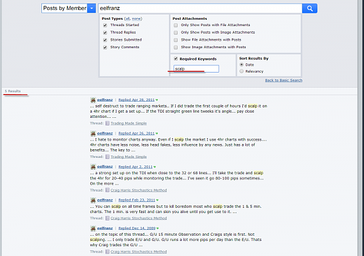Image resolution: width=364 pixels, height=256 pixels.
Task: Uncheck the Thread Replies checkbox
Action: [105, 33]
